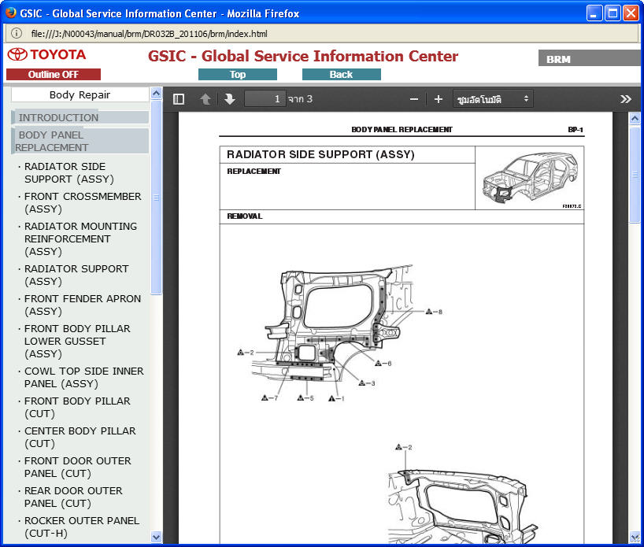644x547 pixels.
Task: Click the Firefox icon in title bar
Action: pyautogui.click(x=10, y=13)
